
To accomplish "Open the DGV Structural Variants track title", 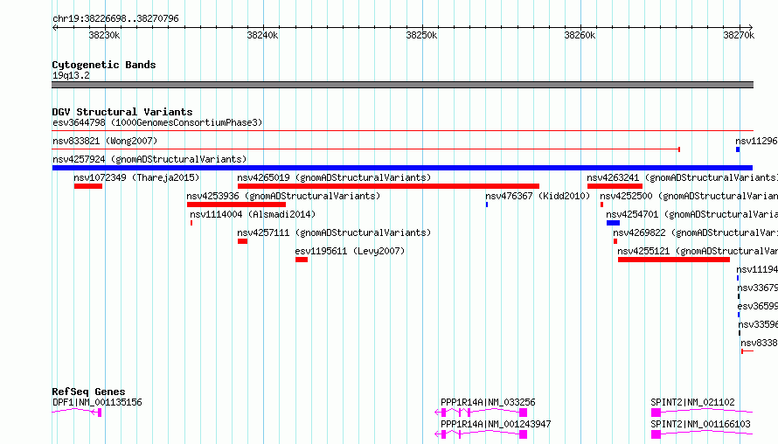I will 122,112.
